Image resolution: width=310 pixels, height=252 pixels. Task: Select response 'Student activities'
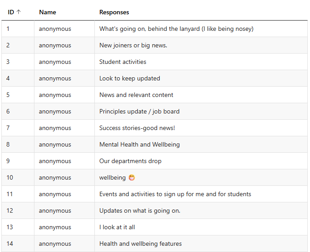tap(123, 62)
